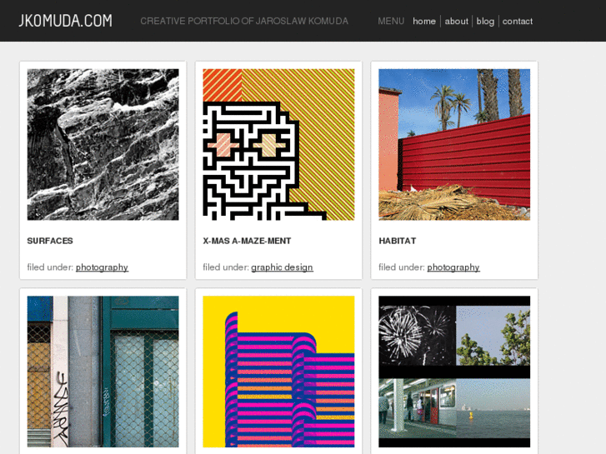
Task: Click the MENU label in header
Action: [x=391, y=22]
